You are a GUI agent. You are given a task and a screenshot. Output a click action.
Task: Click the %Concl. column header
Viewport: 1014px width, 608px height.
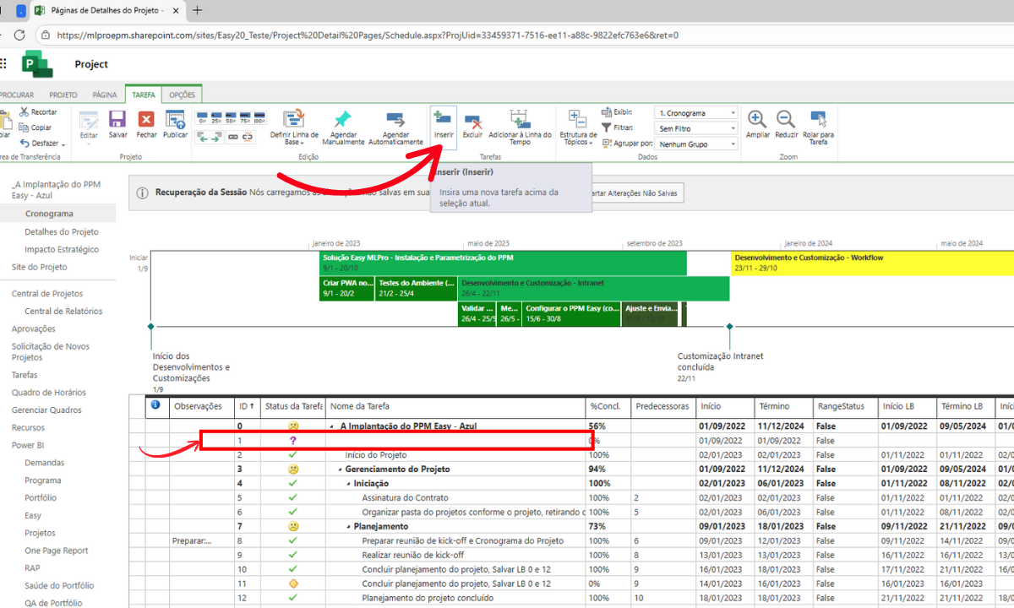pos(608,406)
